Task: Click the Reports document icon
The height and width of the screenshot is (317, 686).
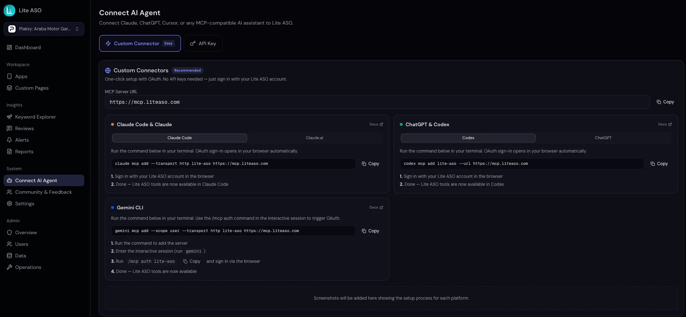Action: pos(9,151)
